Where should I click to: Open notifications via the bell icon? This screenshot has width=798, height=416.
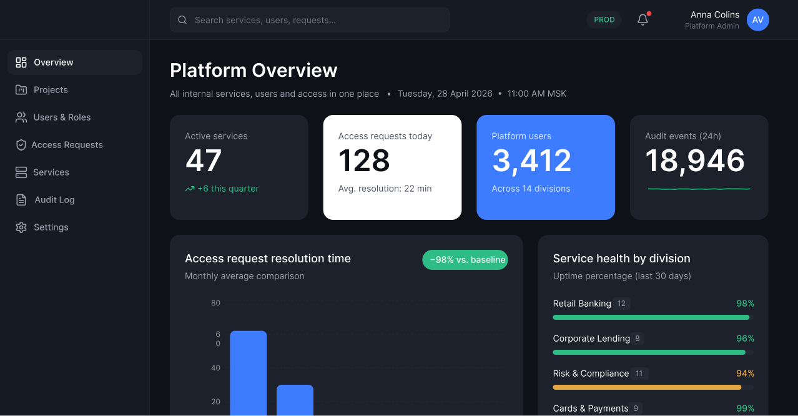[x=643, y=20]
